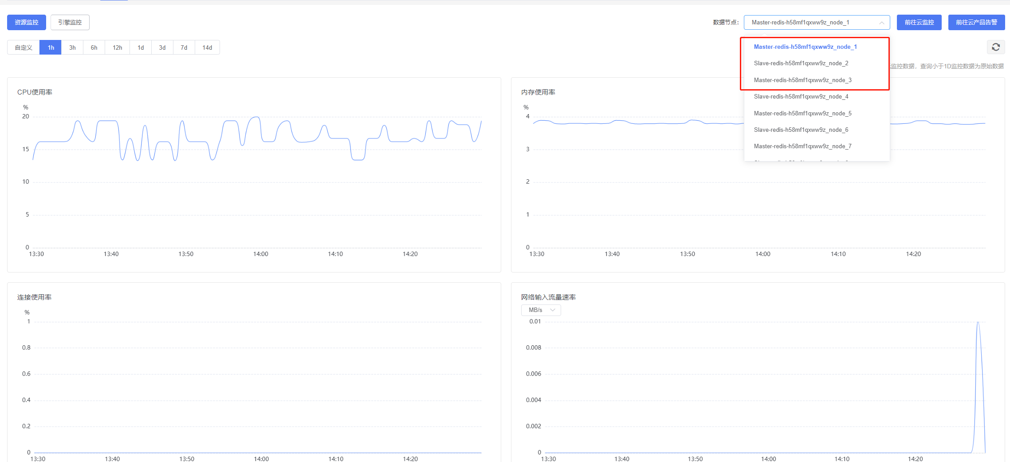Select the 6h time range
Image resolution: width=1010 pixels, height=462 pixels.
click(94, 47)
